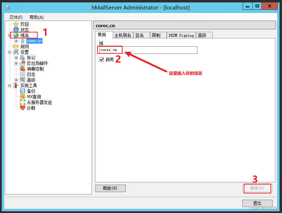Select the 欢迎 (Welcome) tree item

click(x=24, y=24)
